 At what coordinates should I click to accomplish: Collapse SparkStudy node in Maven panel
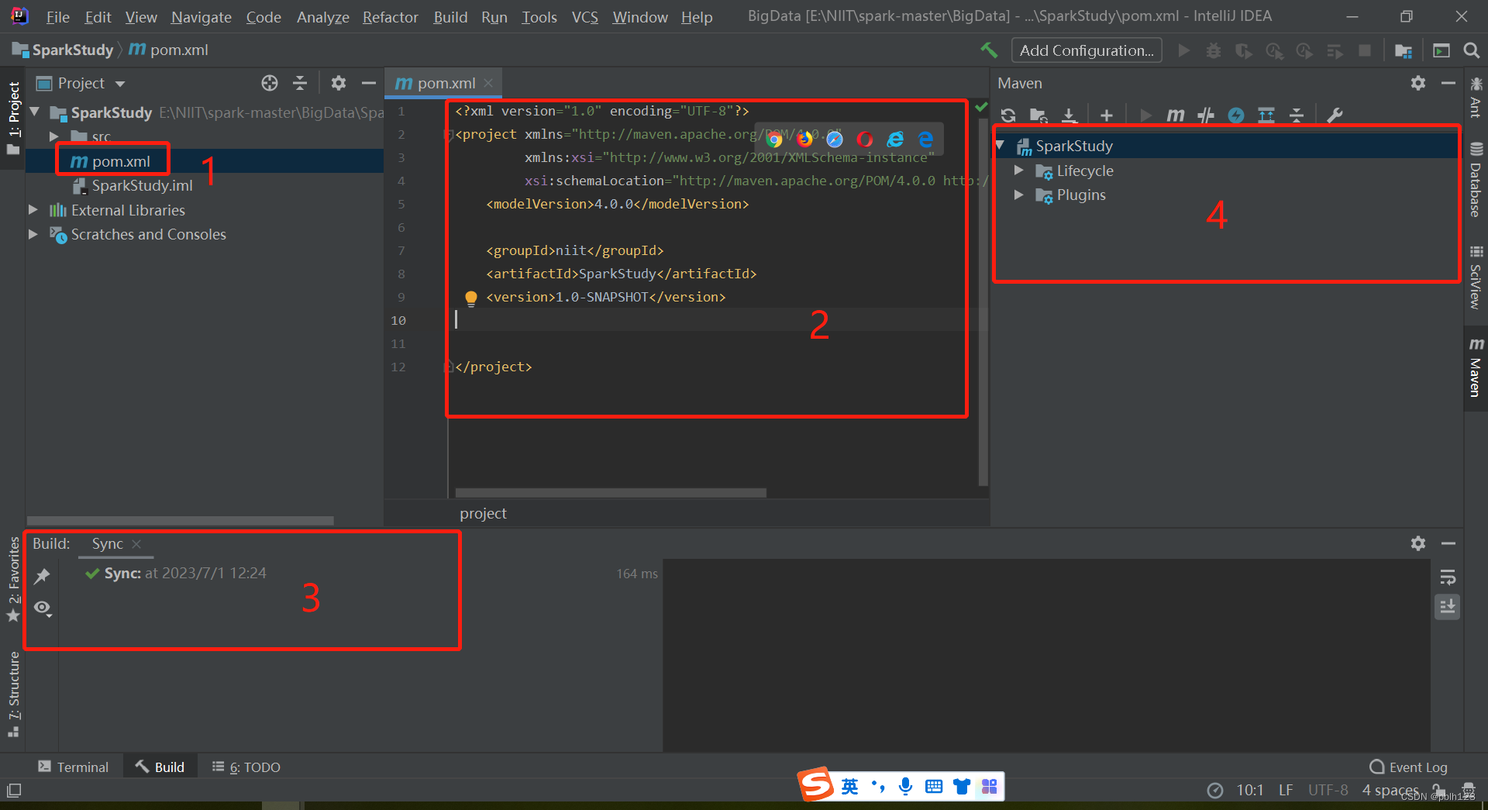(x=1001, y=146)
